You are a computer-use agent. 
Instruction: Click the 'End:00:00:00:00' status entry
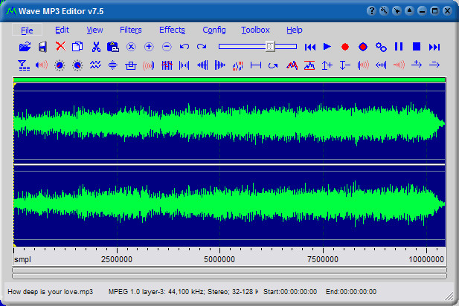pos(351,292)
